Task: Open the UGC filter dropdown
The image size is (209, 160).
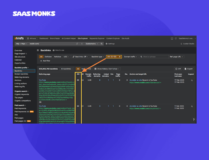Action: (66, 57)
